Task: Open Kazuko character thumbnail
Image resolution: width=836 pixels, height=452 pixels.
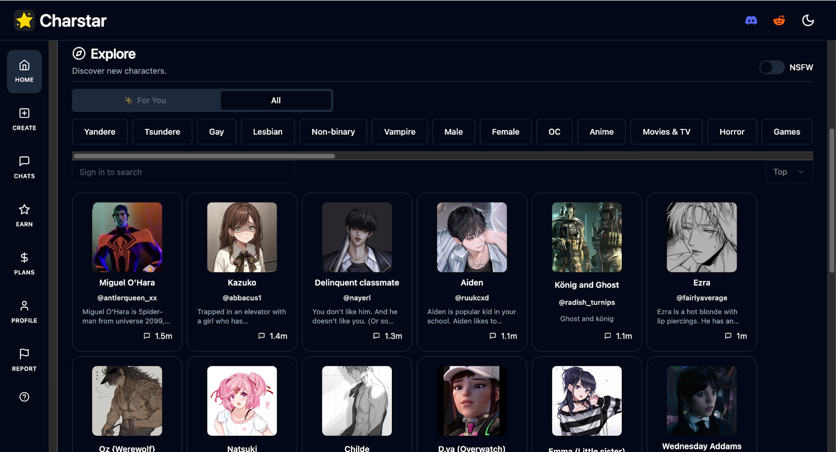Action: tap(242, 237)
